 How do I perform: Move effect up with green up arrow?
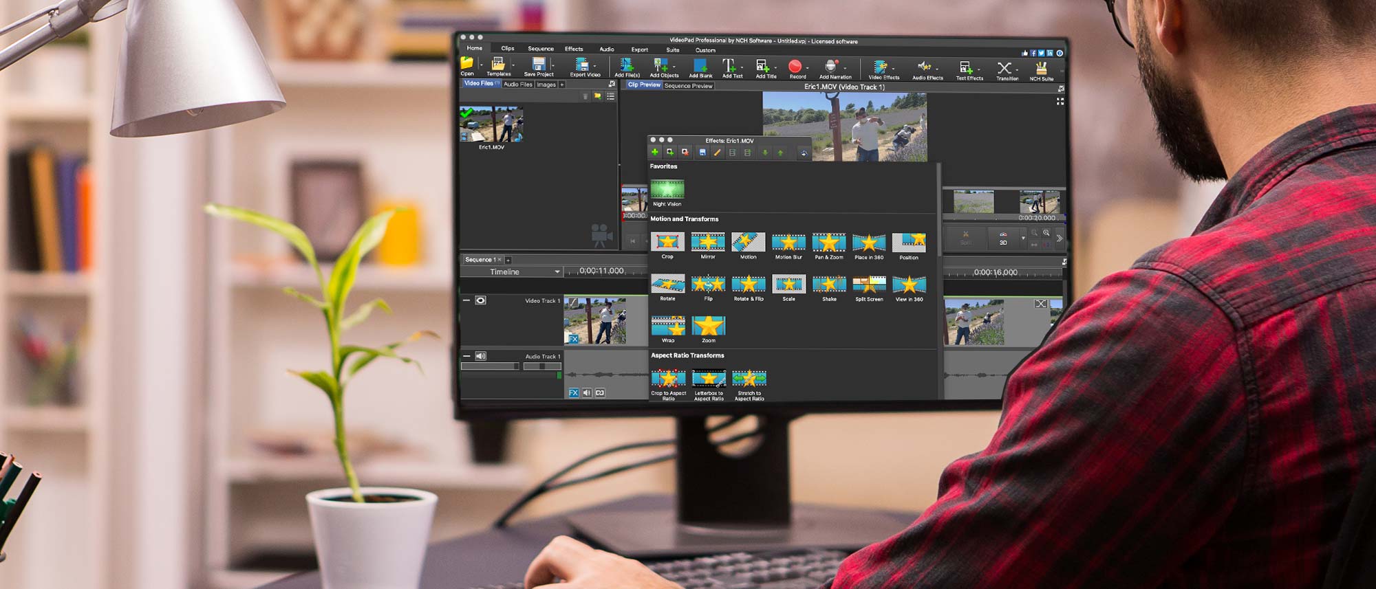click(780, 153)
